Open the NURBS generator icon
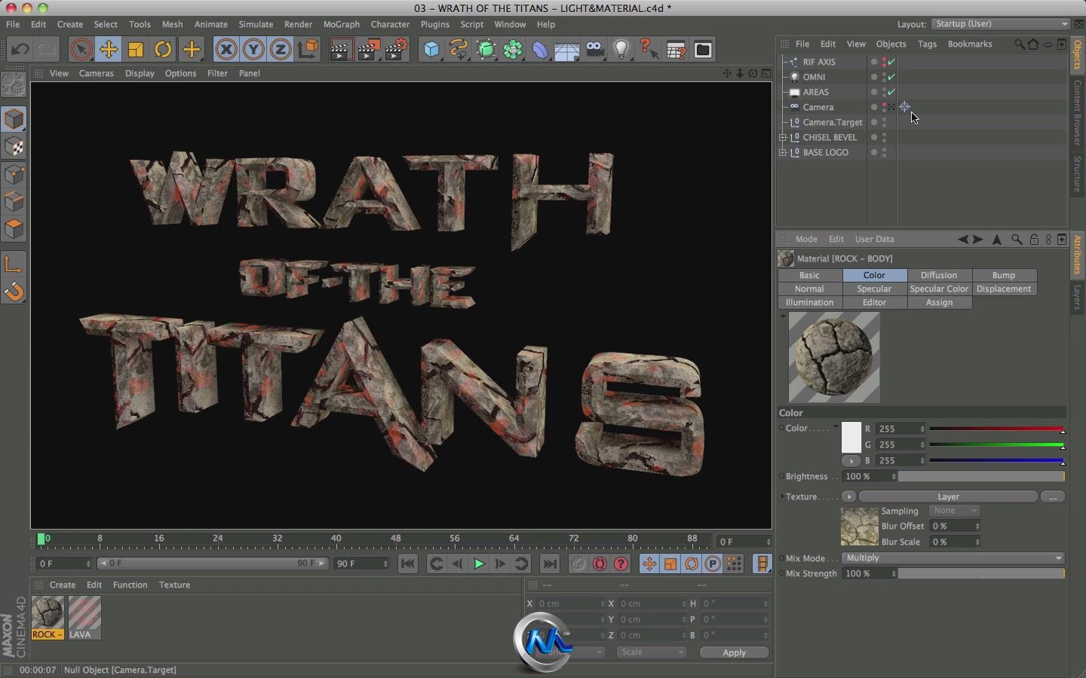Screen dimensions: 1086x678 click(486, 50)
